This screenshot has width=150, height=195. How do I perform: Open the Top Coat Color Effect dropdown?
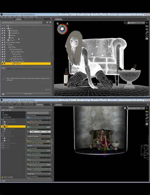pos(39,136)
